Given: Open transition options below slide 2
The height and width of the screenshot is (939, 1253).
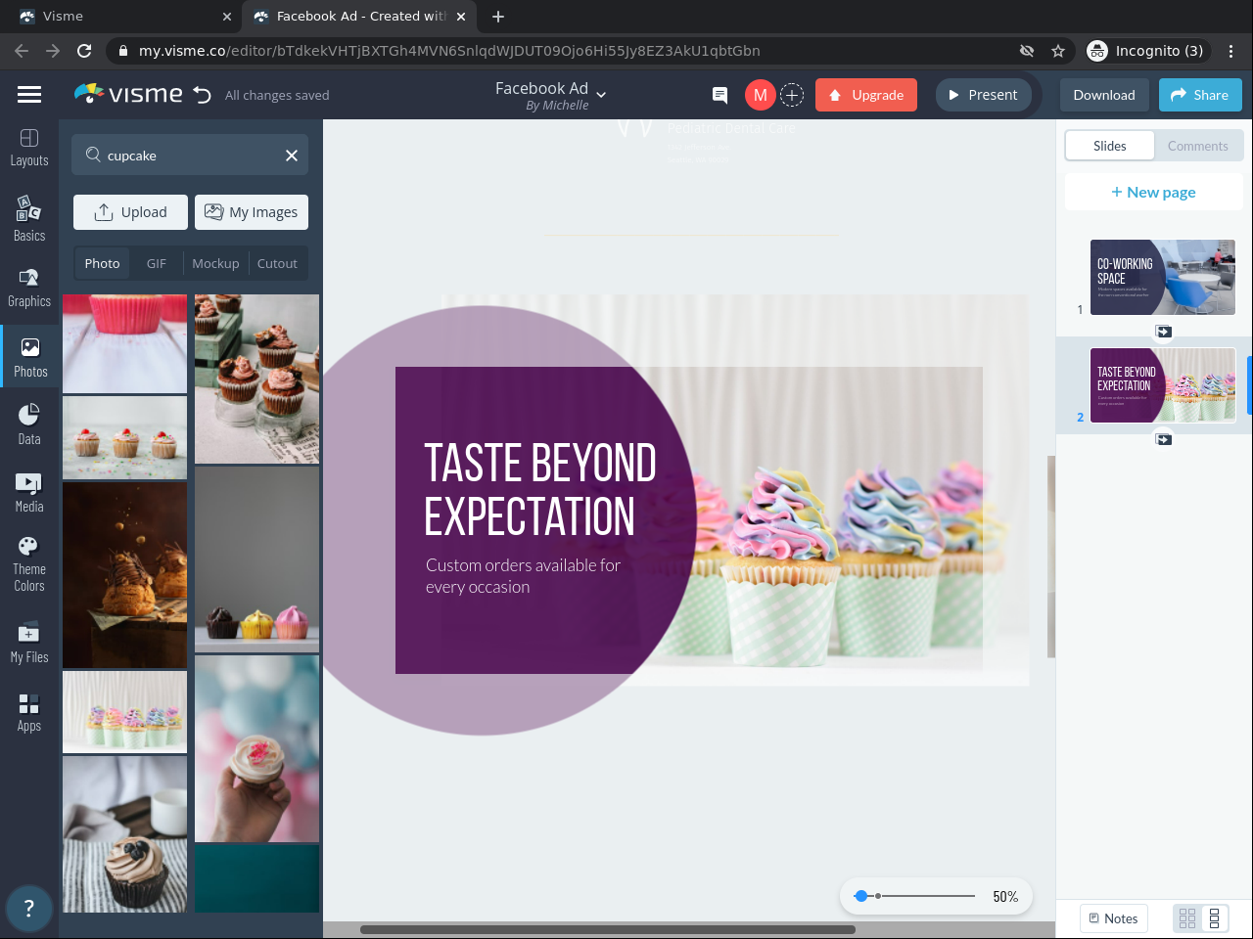Looking at the screenshot, I should tap(1163, 439).
